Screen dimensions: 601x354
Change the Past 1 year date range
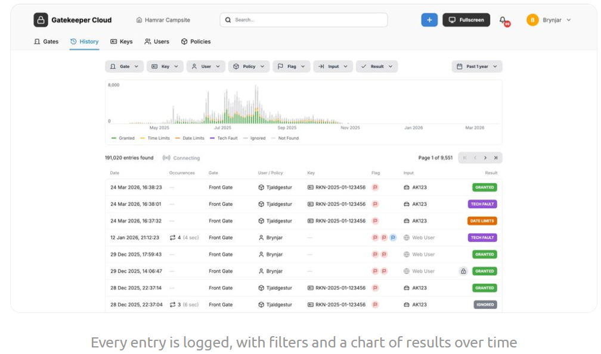point(477,67)
